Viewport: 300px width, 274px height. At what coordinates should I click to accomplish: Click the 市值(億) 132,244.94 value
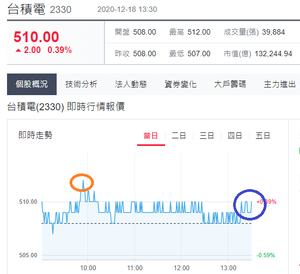click(x=274, y=54)
